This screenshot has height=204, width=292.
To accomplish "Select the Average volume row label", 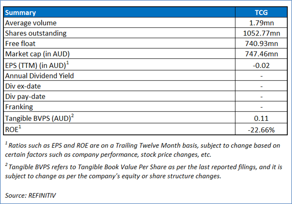I will coord(31,23).
